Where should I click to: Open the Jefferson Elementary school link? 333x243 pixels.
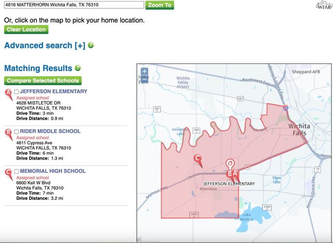coord(53,92)
